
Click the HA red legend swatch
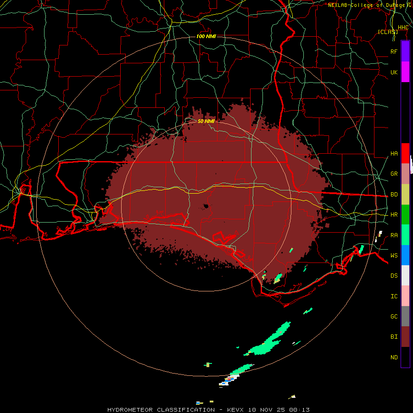pos(405,153)
